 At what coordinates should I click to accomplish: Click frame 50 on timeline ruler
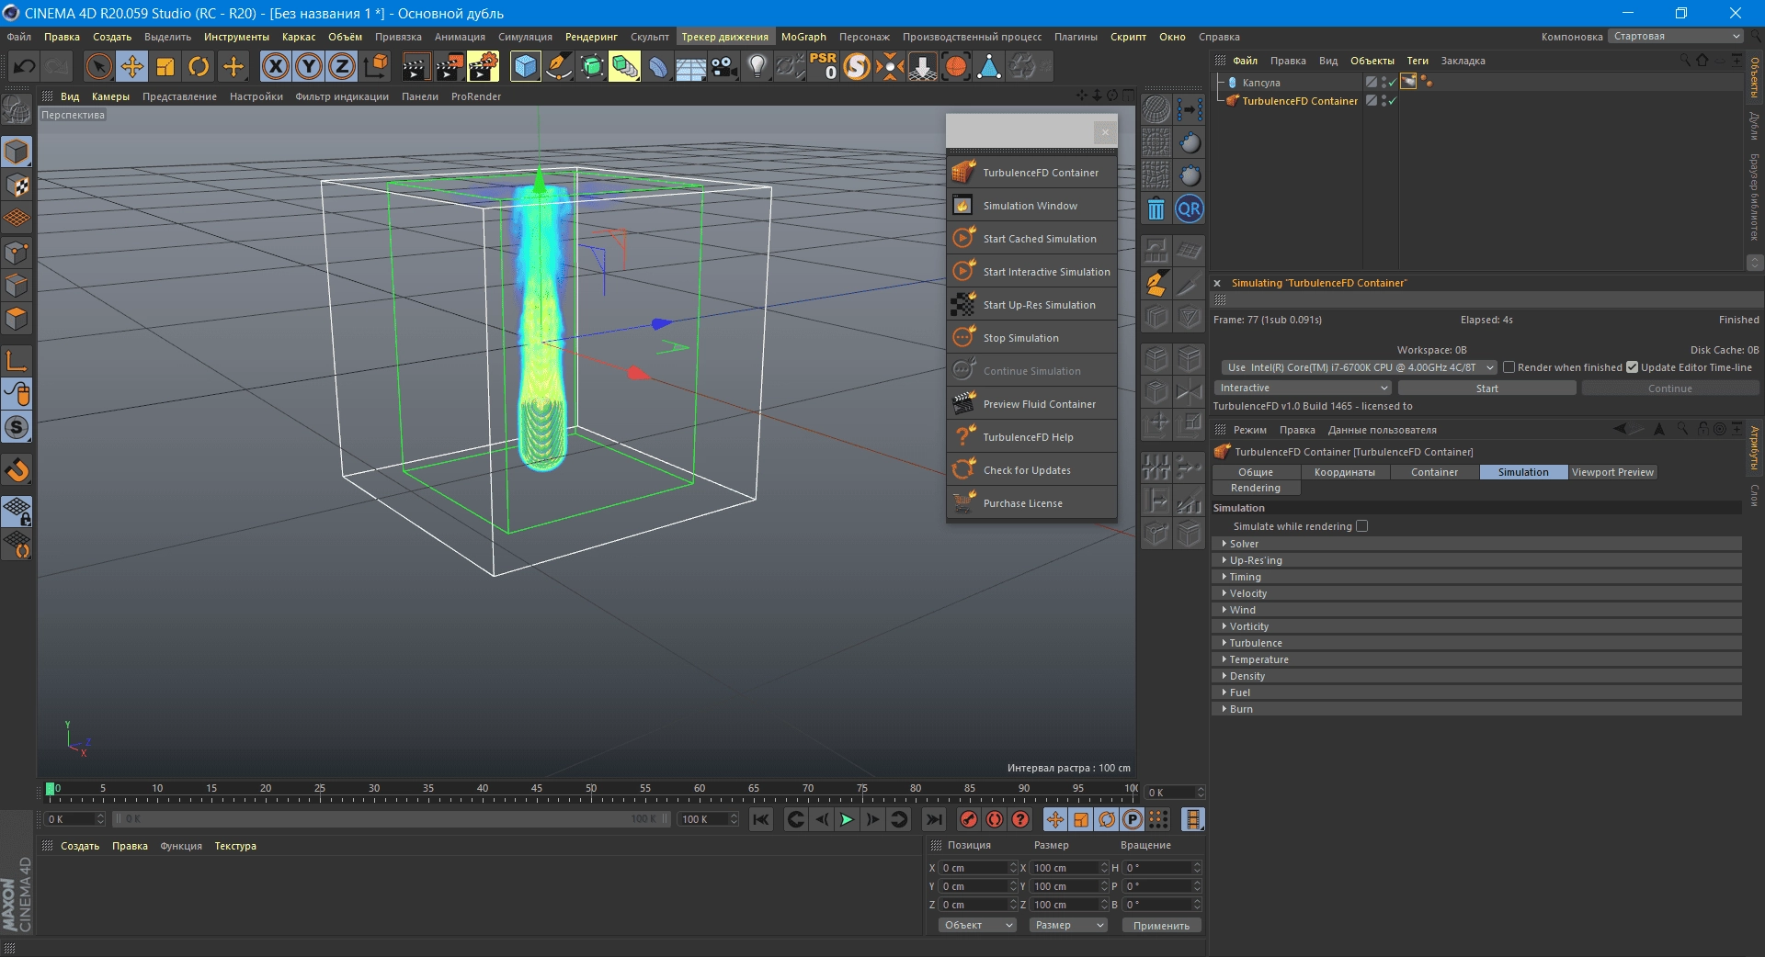coord(591,788)
